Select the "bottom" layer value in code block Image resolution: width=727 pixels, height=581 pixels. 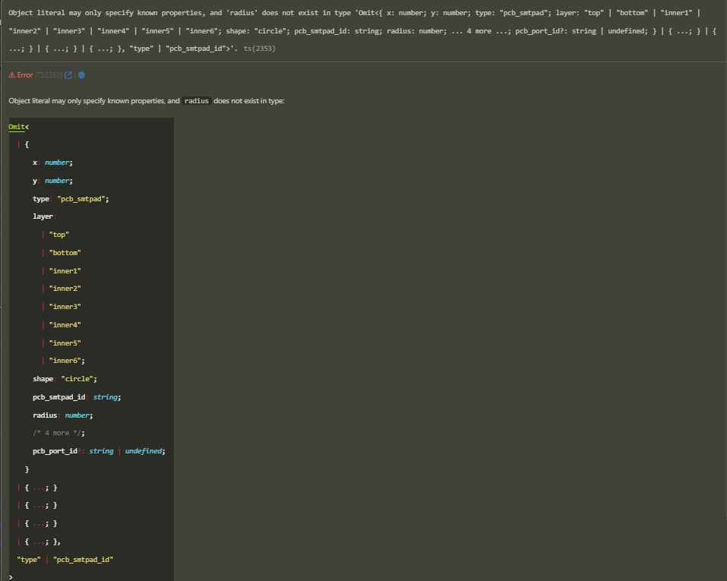point(65,253)
